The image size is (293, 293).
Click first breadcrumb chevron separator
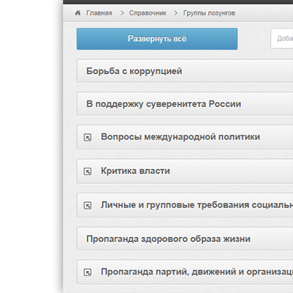click(x=122, y=13)
